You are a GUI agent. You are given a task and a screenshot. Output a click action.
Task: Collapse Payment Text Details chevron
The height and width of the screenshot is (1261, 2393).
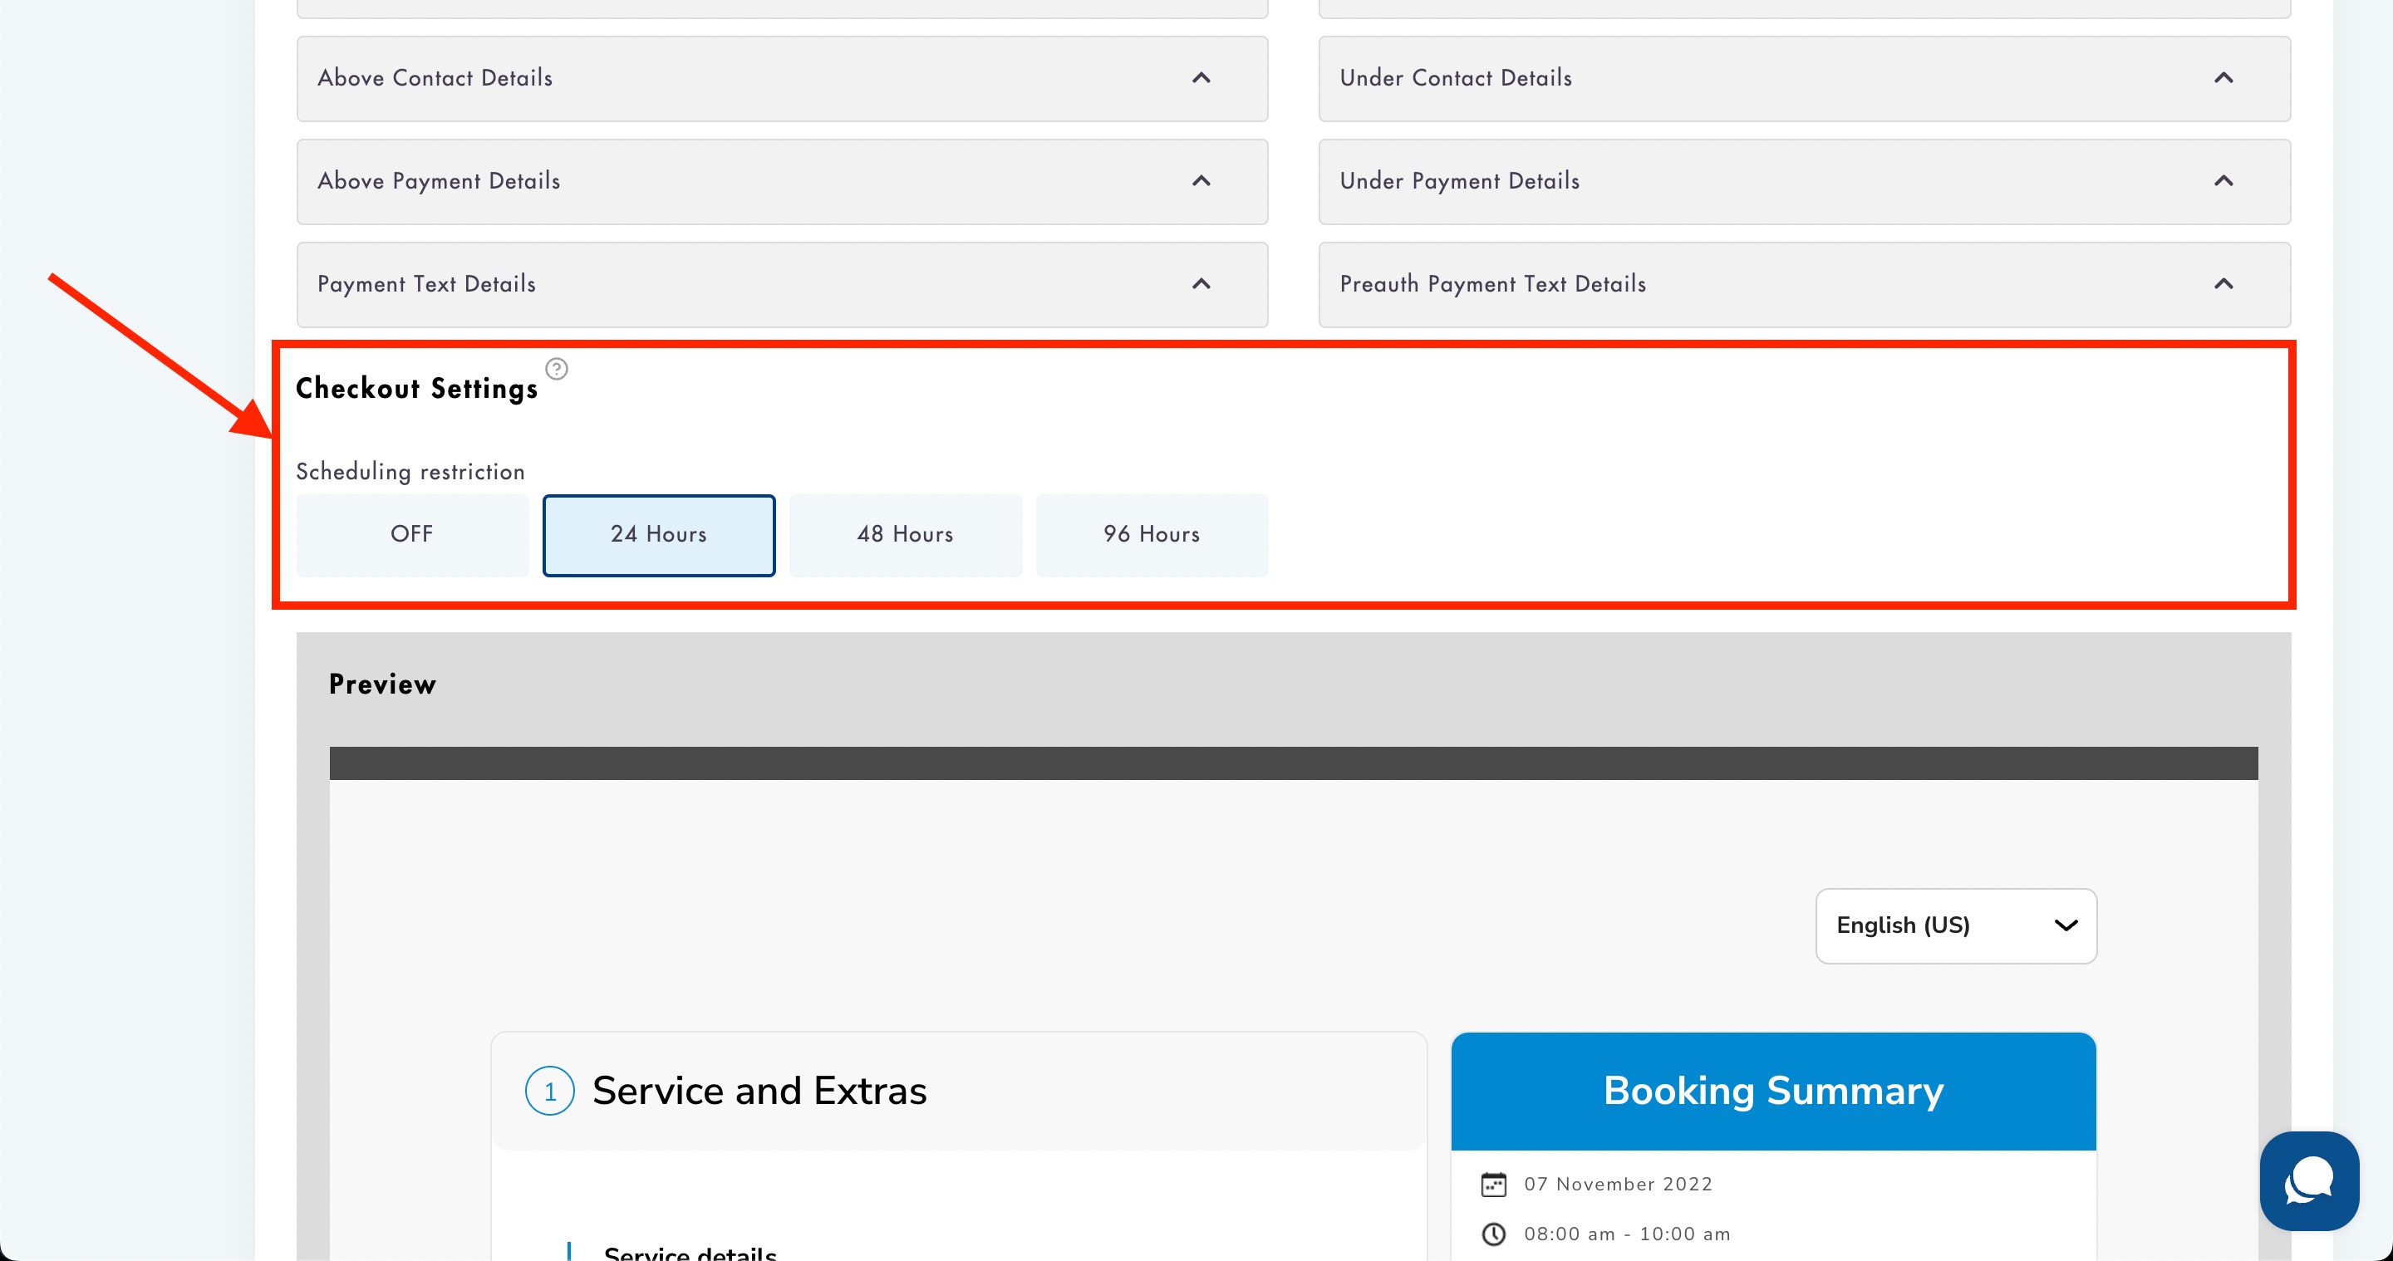[x=1201, y=284]
